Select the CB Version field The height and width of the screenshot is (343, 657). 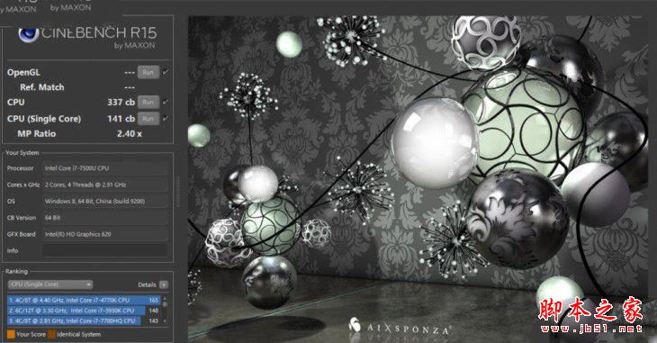pyautogui.click(x=105, y=218)
